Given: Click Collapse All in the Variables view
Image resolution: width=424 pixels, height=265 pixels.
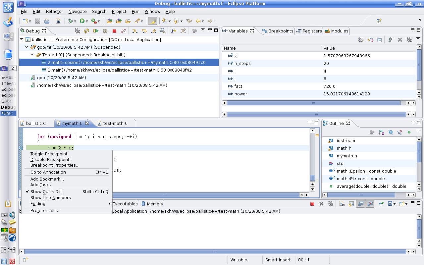Looking at the screenshot, I should (380, 40).
